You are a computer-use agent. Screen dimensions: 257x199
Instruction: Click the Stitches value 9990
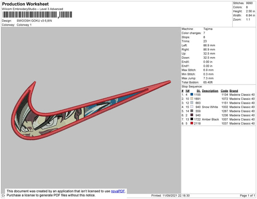coord(249,3)
